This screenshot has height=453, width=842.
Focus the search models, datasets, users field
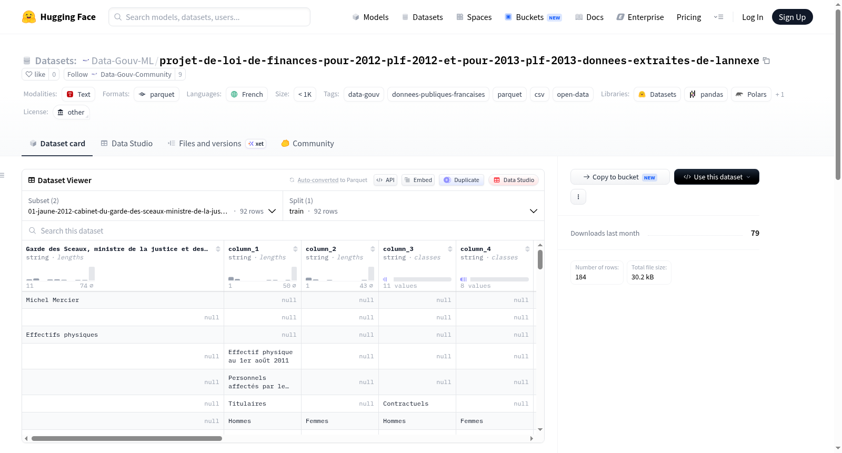click(209, 17)
